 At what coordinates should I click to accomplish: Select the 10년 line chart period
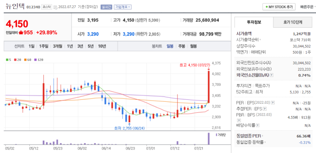coord(102,46)
